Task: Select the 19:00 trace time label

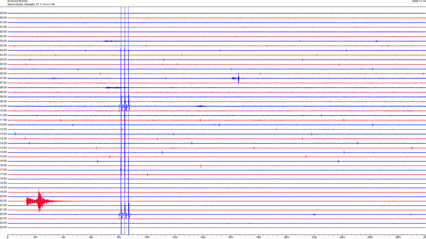Action: tap(4, 188)
